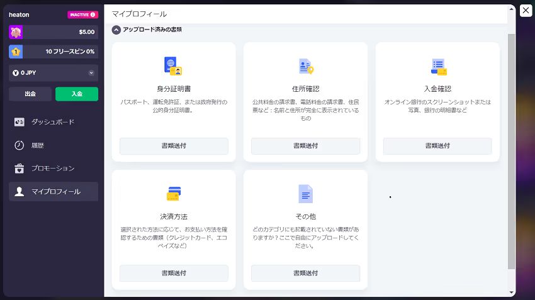Click the scrollbar down arrow

(511, 292)
